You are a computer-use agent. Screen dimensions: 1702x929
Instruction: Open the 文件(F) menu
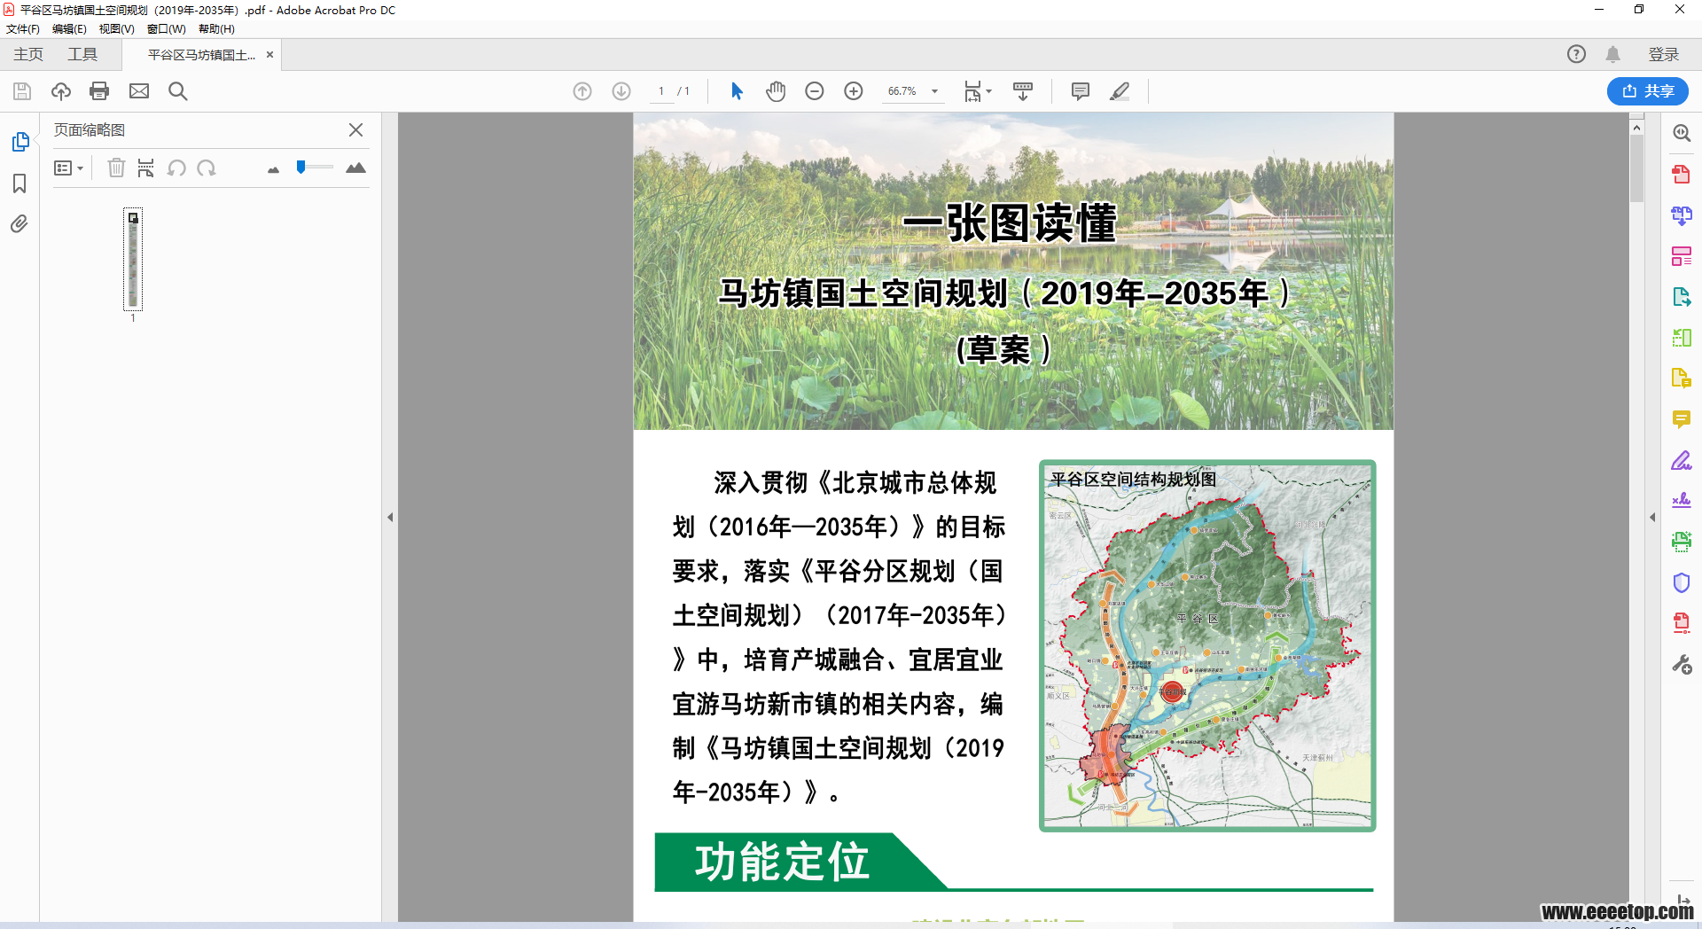(23, 28)
